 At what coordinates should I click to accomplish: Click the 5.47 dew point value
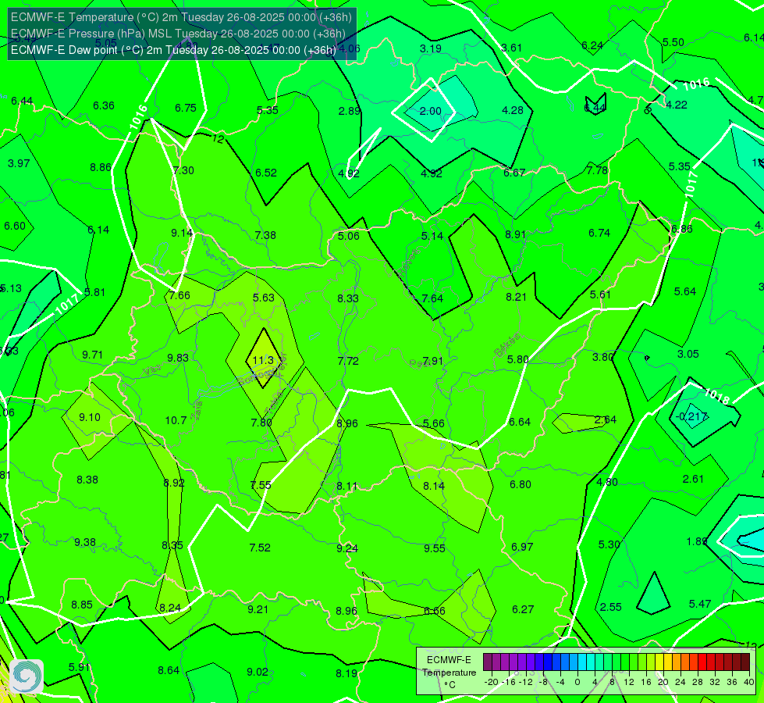click(700, 604)
